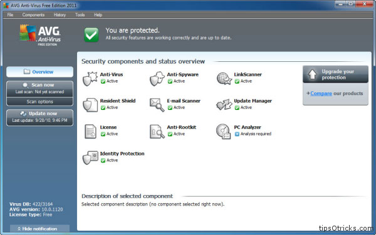Open the Components menu
The image size is (376, 235).
click(33, 15)
